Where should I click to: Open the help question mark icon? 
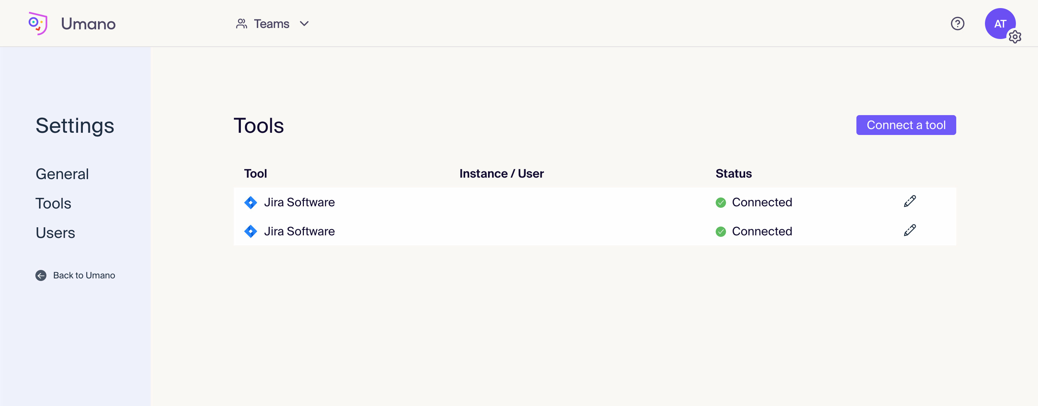957,24
